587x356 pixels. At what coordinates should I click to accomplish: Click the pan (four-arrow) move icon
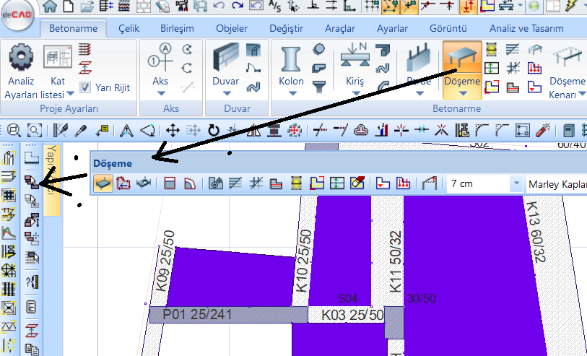173,131
